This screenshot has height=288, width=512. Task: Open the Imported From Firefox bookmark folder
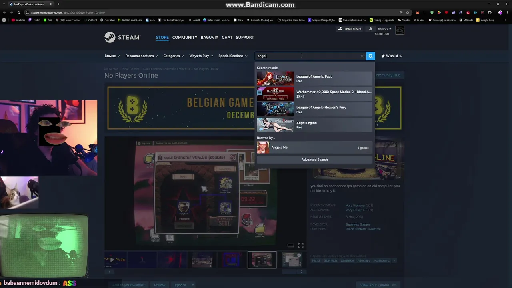[x=291, y=20]
